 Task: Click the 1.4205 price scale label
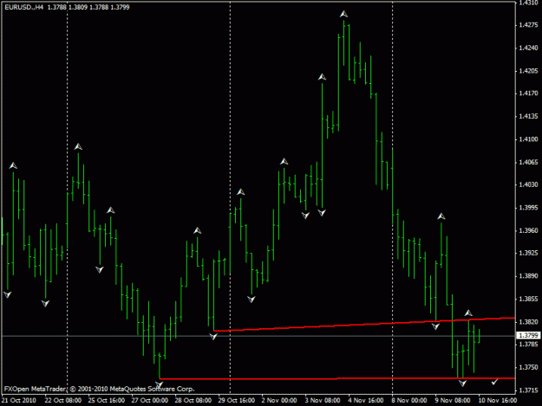click(528, 71)
